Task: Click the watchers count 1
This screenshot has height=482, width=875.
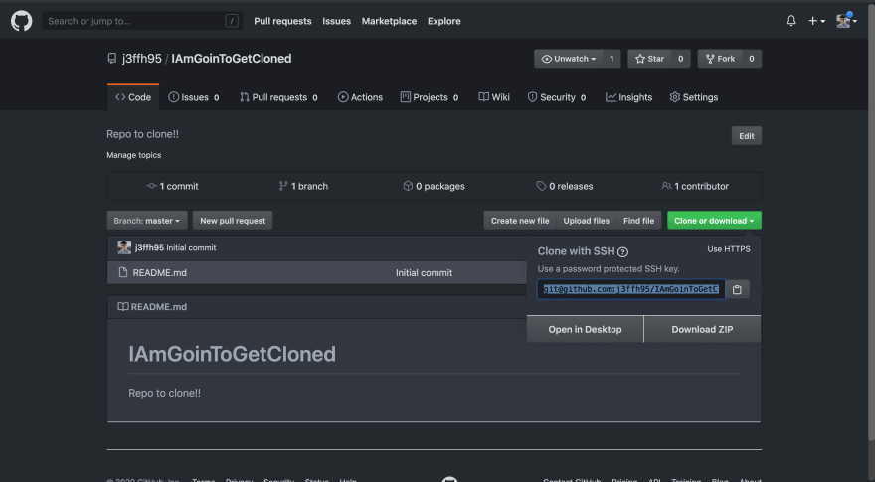Action: click(612, 59)
